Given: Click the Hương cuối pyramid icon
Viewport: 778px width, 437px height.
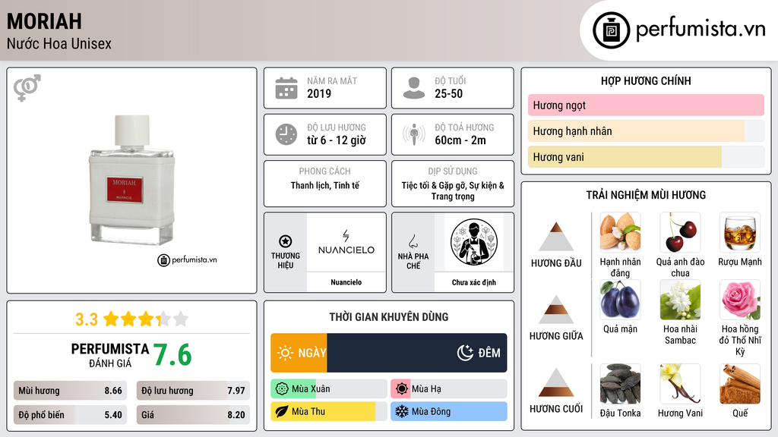Looking at the screenshot, I should pos(556,382).
